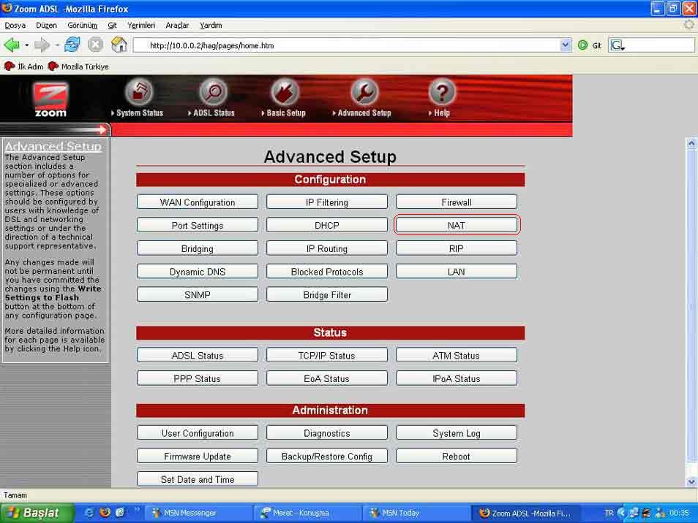Open the Düzen menu
Screen dimensions: 698x523
point(46,26)
